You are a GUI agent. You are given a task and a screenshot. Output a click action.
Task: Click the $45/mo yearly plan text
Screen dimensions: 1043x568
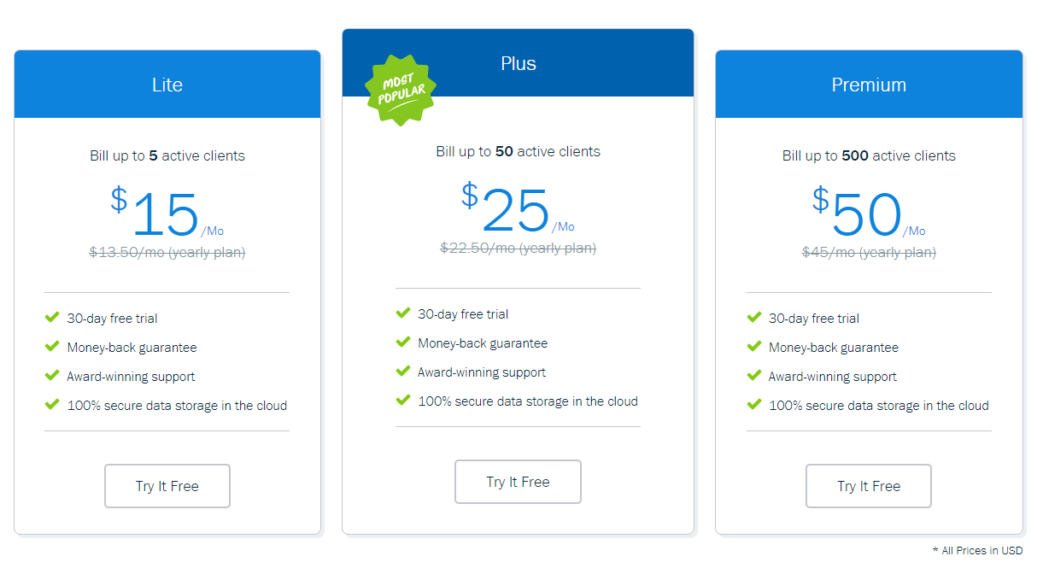[869, 253]
